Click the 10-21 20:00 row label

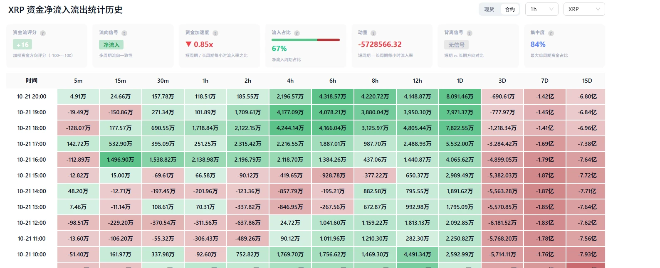coord(32,96)
